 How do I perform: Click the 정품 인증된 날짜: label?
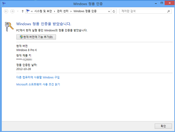point(27,65)
